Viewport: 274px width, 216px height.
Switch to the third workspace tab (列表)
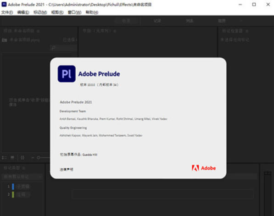coord(190,21)
